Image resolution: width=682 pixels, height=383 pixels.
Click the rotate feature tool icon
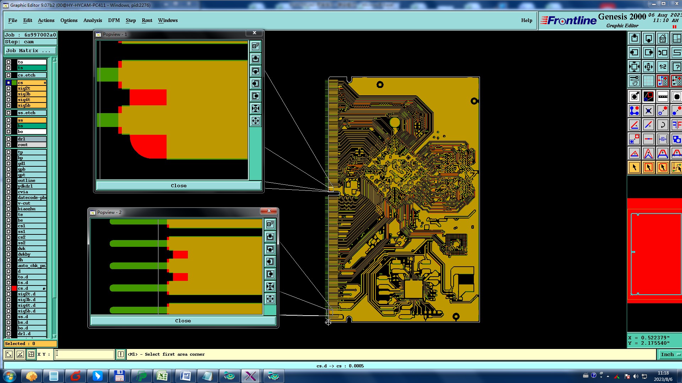662,125
